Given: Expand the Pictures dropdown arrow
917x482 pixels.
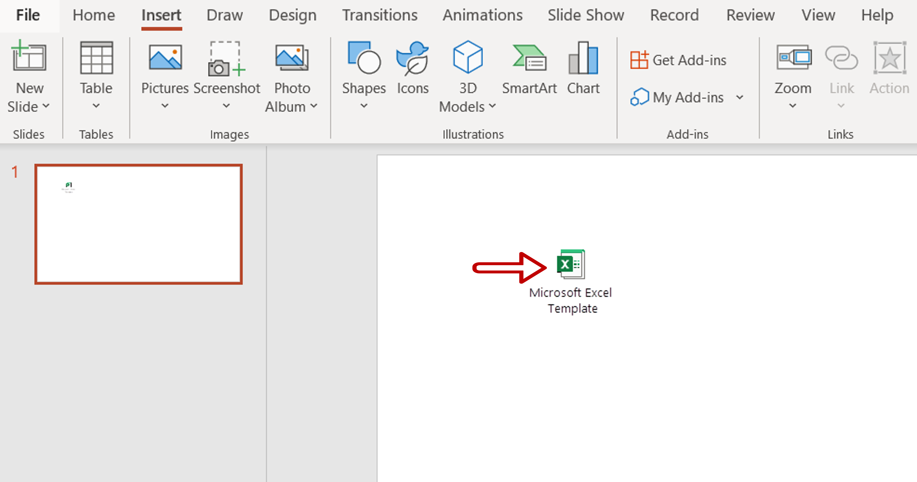Looking at the screenshot, I should click(163, 106).
